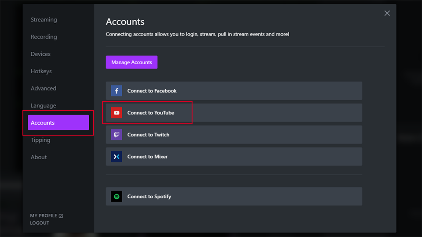Screen dimensions: 422x237
Task: Click LOGOUT at the sidebar bottom
Action: pos(40,223)
